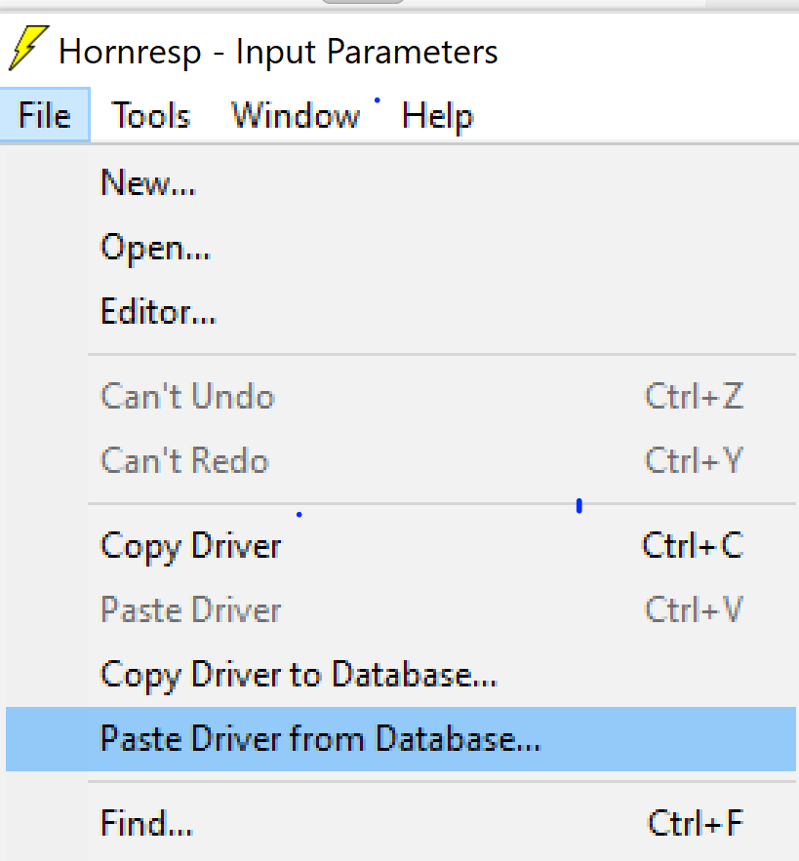This screenshot has height=861, width=799.
Task: Click the Ctrl+Z shortcut label
Action: pos(694,397)
